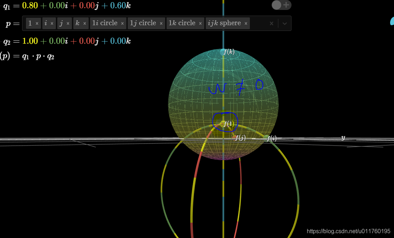
Task: Select the q2 blue 0.00k component
Action: [120, 41]
